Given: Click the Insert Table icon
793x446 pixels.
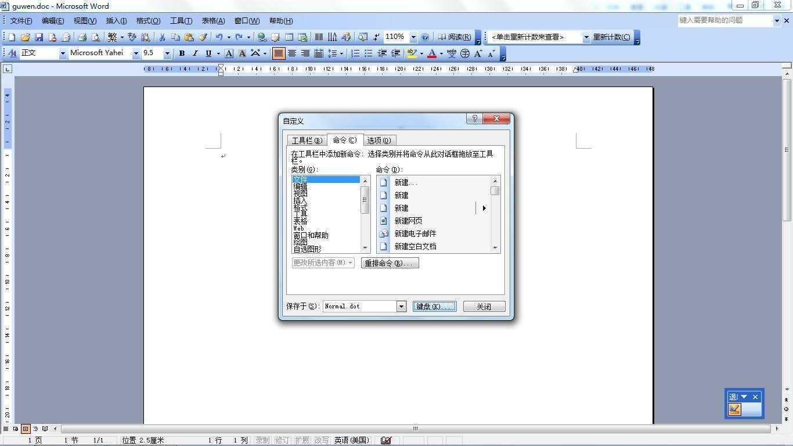Looking at the screenshot, I should point(289,37).
